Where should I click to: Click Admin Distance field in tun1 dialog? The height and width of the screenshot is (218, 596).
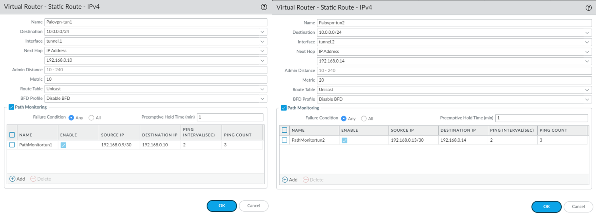[x=156, y=70]
